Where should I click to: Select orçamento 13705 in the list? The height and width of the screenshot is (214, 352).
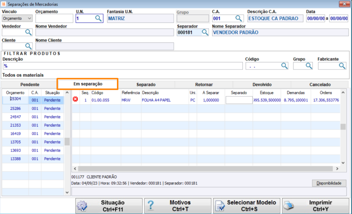pyautogui.click(x=15, y=142)
